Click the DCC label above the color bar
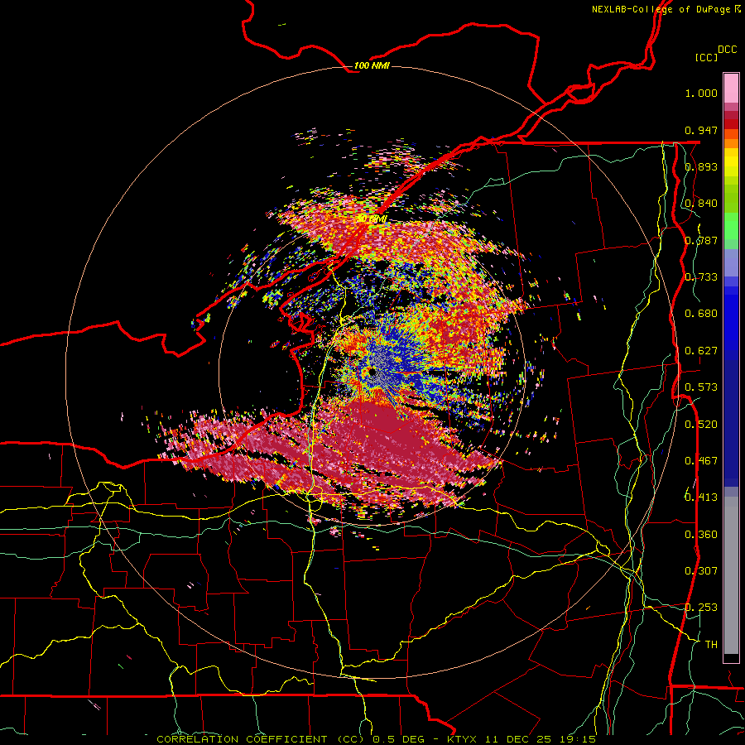Viewport: 745px width, 745px height. pos(727,50)
